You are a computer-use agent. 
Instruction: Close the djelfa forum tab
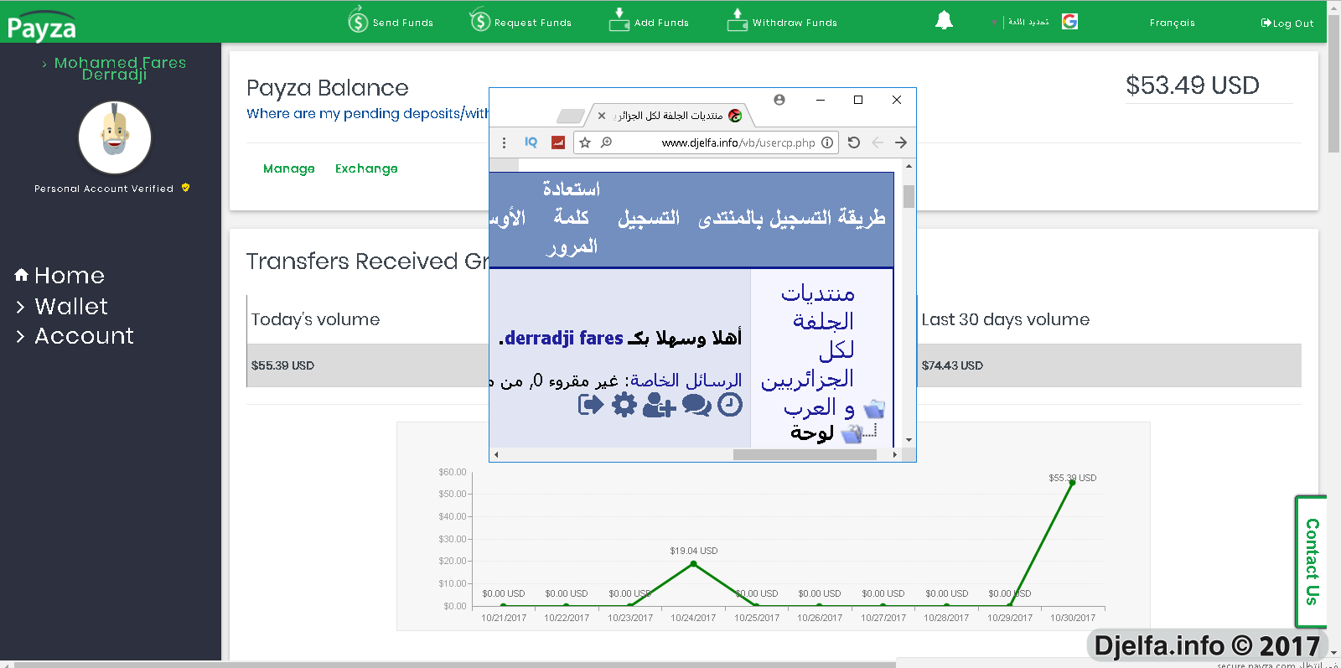point(602,116)
